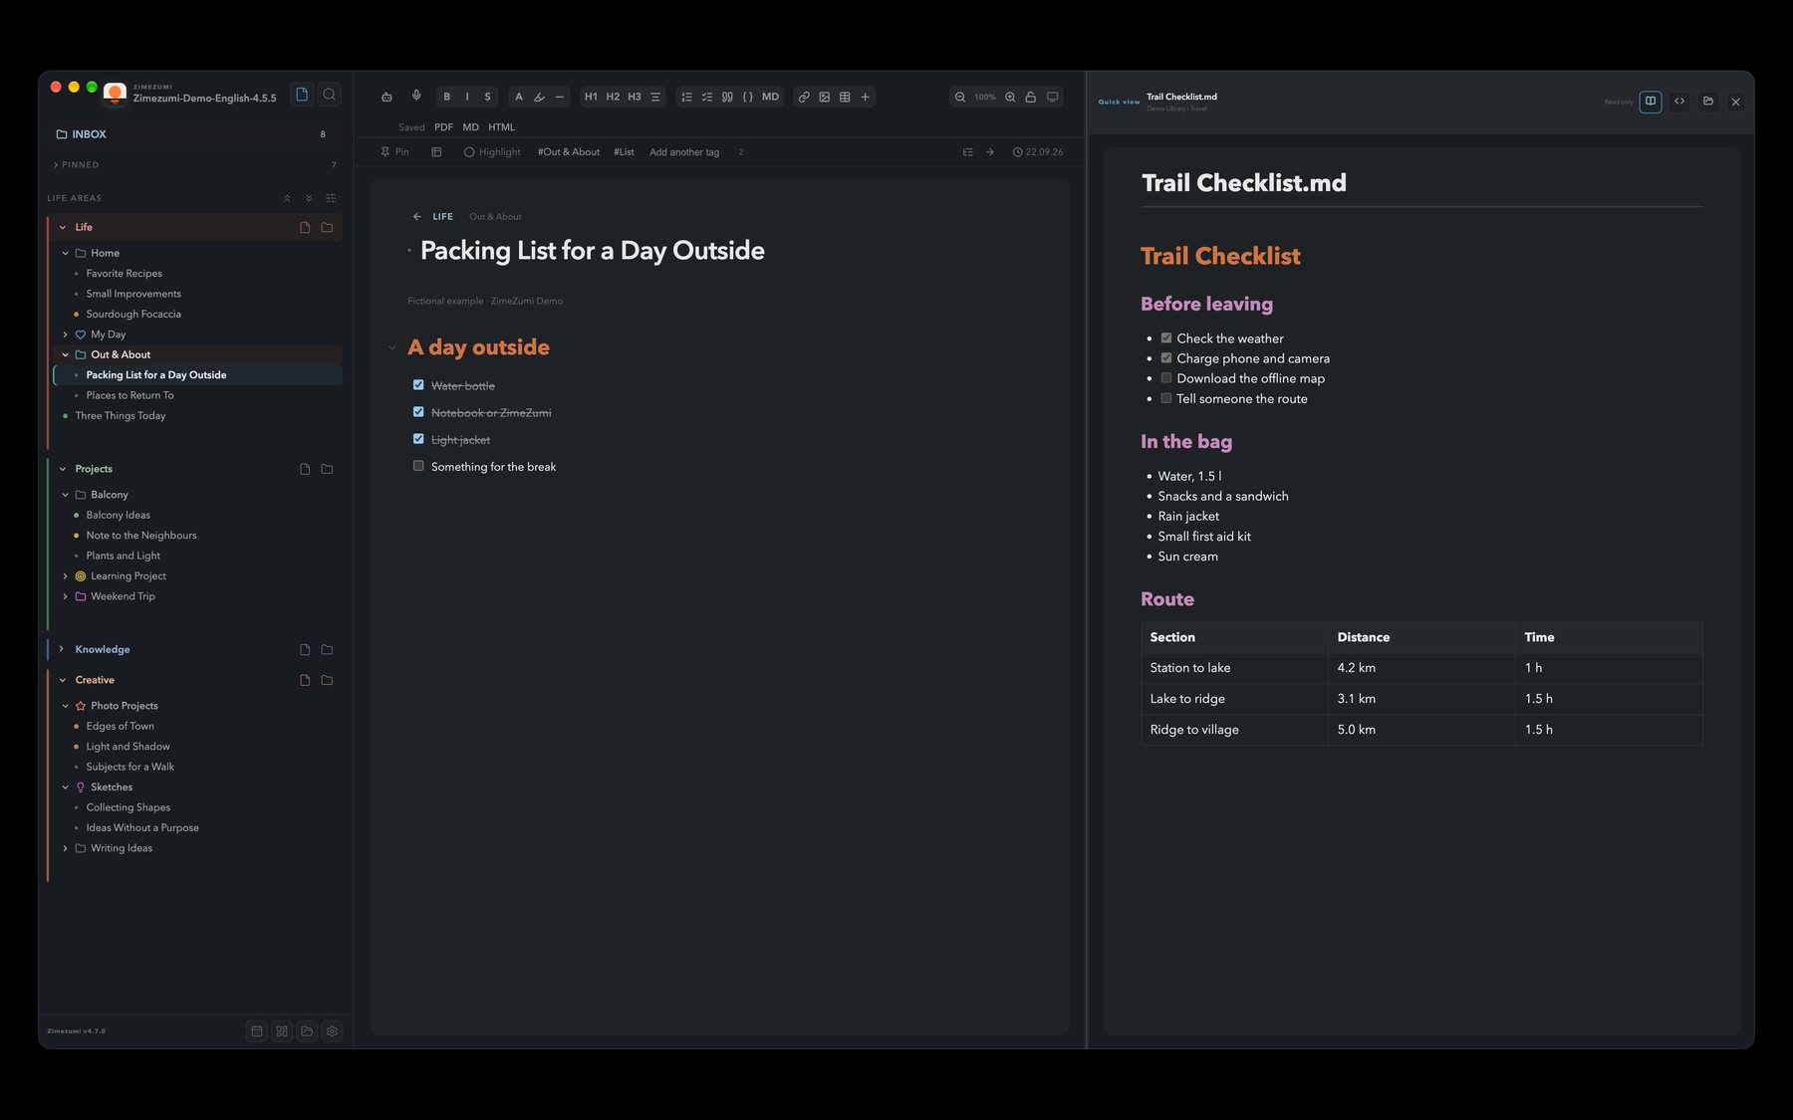The width and height of the screenshot is (1793, 1120).
Task: Insert a block quote
Action: pyautogui.click(x=727, y=97)
